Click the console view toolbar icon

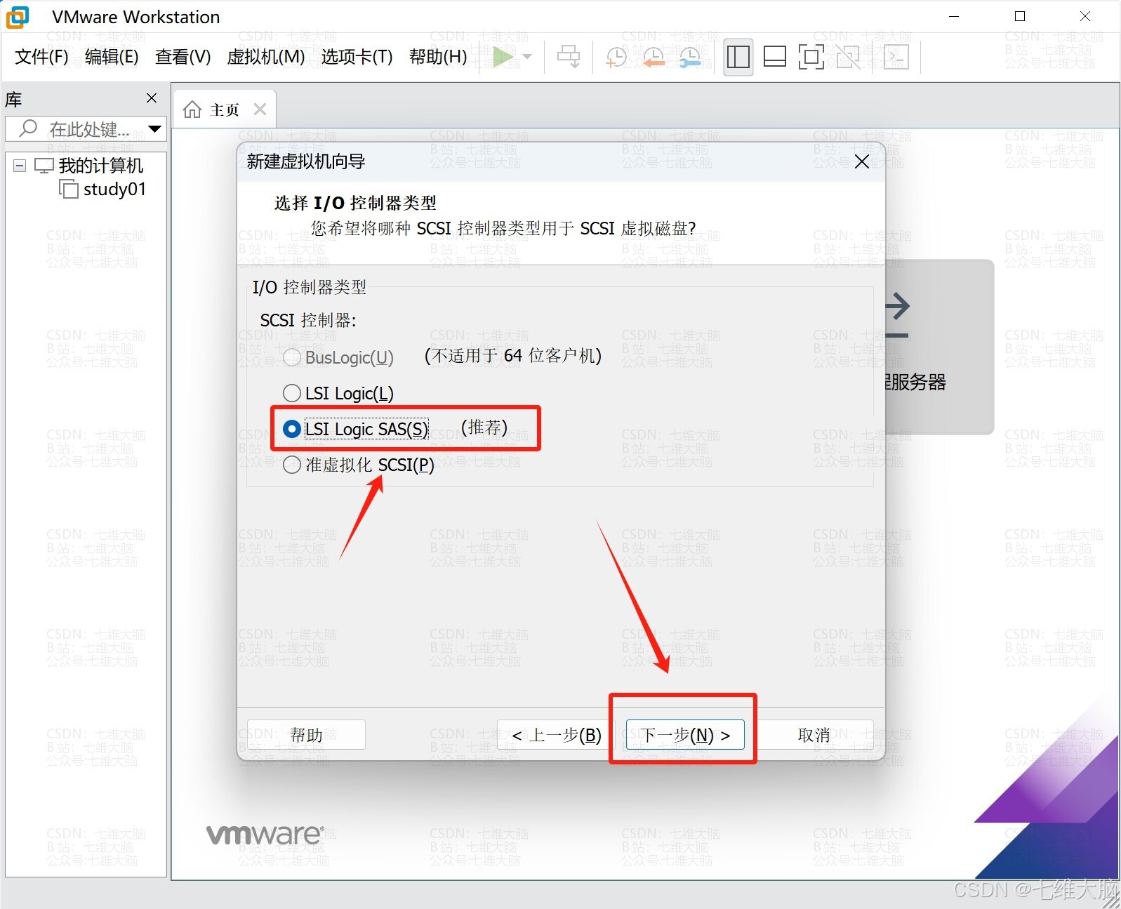pyautogui.click(x=896, y=57)
